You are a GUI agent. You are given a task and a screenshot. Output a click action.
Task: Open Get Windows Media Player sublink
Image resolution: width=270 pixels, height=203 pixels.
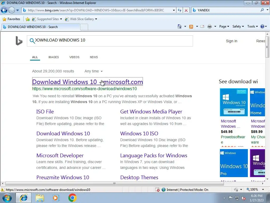[151, 112]
